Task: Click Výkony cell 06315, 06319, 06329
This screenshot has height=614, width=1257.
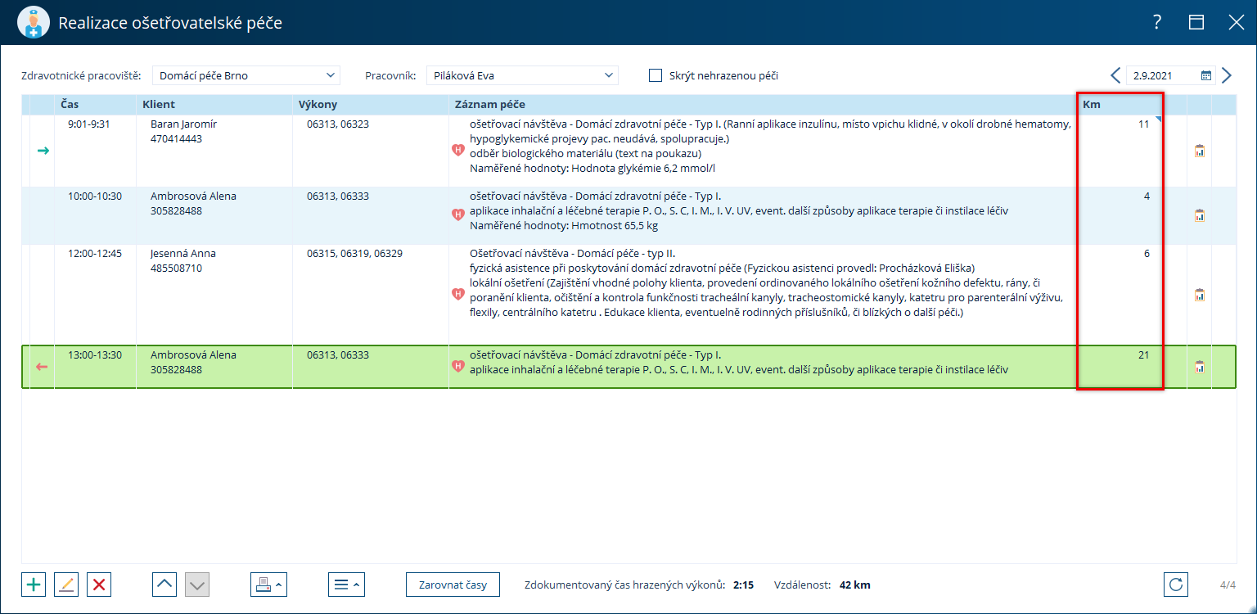Action: coord(354,254)
